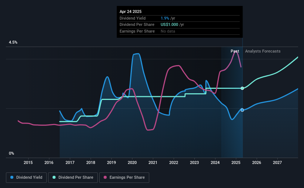The width and height of the screenshot is (304, 188).
Task: Toggle the Earnings Per Share legend button
Action: click(124, 178)
